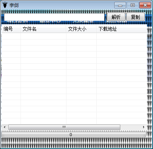Click the progress bar showing 0
153x149 pixels.
coord(74,135)
